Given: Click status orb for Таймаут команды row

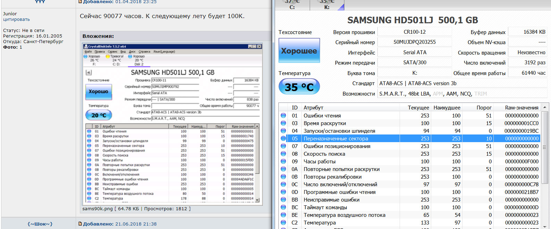Looking at the screenshot, I should (283, 207).
